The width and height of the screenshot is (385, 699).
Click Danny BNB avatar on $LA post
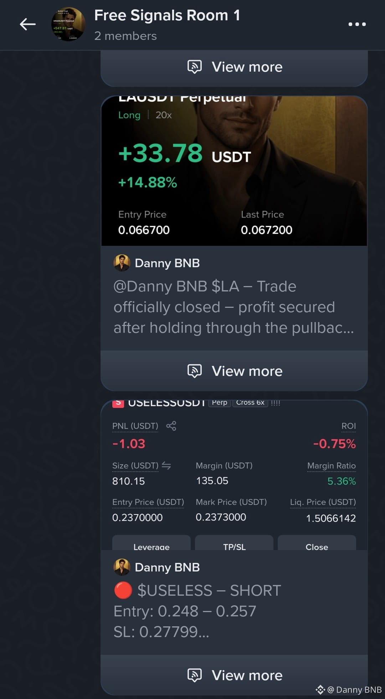pos(122,263)
